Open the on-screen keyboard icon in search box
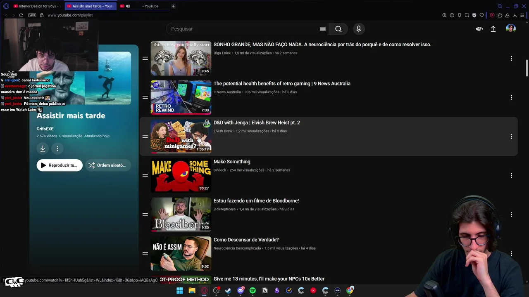Image resolution: width=529 pixels, height=297 pixels. pyautogui.click(x=323, y=29)
